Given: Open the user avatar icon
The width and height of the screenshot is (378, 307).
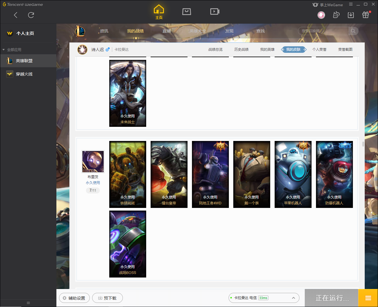Looking at the screenshot, I should click(321, 15).
